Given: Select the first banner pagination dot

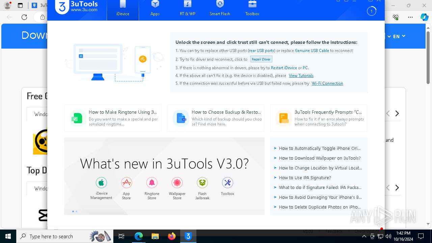Looking at the screenshot, I should (x=73, y=211).
